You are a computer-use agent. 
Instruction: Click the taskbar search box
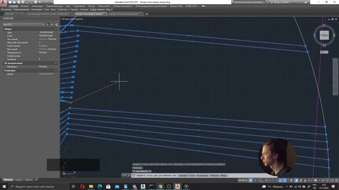pos(39,186)
